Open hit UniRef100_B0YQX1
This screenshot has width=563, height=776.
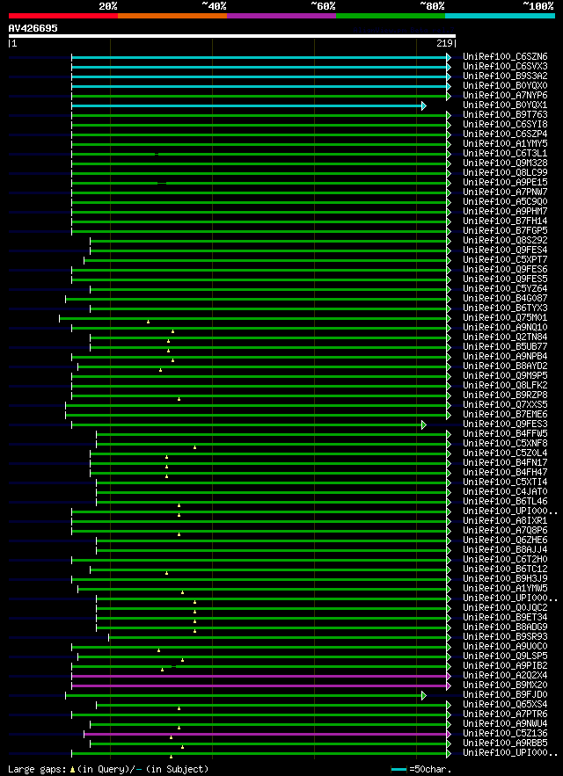click(x=505, y=105)
